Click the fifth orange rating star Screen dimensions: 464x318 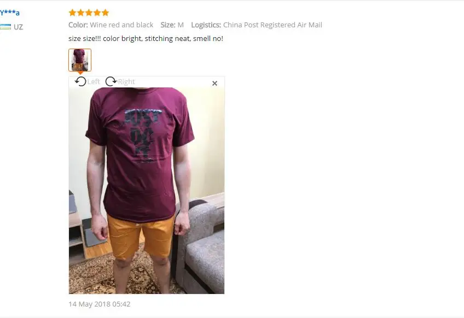[x=106, y=13]
